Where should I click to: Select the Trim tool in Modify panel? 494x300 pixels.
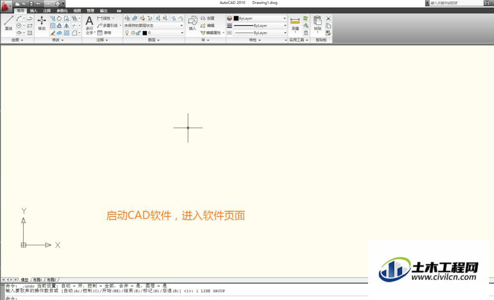[x=75, y=26]
